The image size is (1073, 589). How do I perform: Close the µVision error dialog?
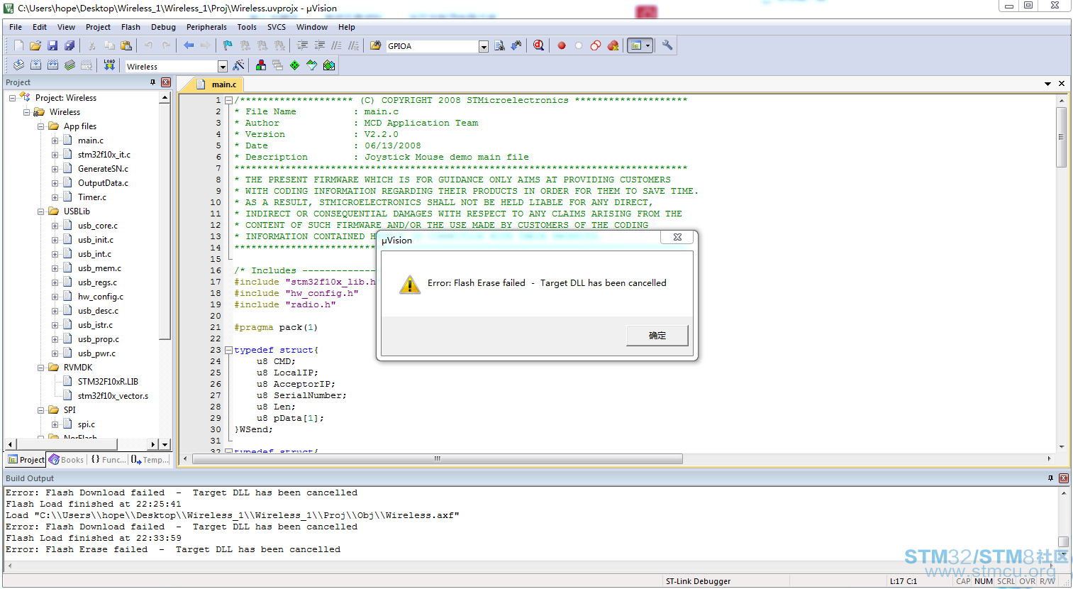click(677, 237)
